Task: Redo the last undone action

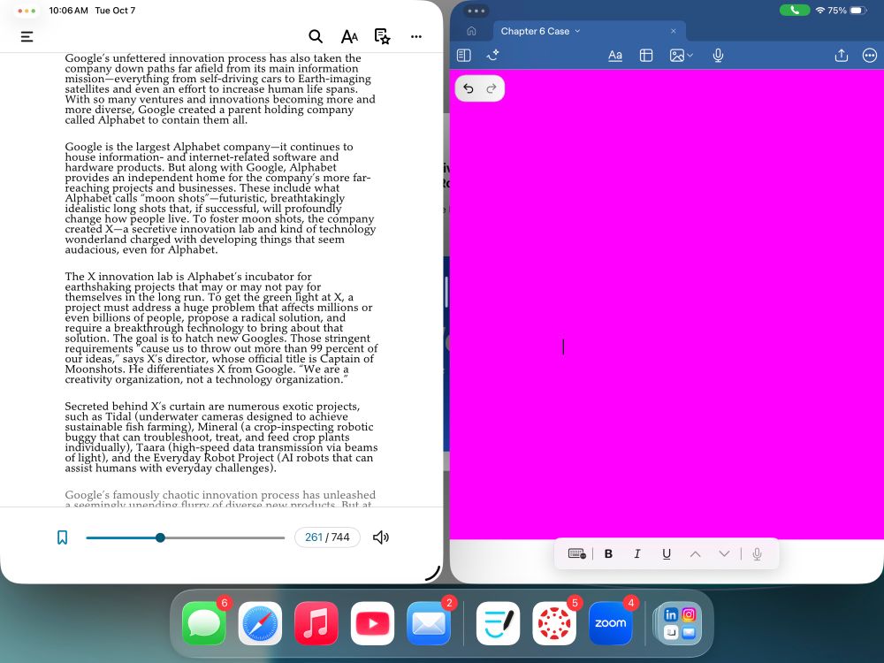Action: pos(492,88)
